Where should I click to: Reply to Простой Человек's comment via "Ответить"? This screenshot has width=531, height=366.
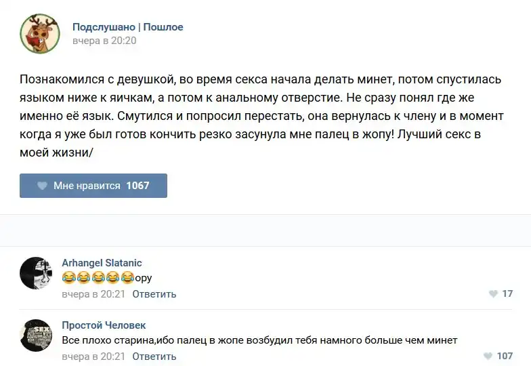pos(154,357)
